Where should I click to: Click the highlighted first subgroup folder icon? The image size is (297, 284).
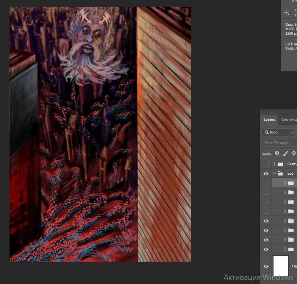coord(291,183)
